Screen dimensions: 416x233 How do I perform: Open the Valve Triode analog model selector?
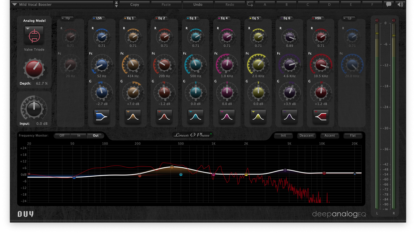point(34,35)
